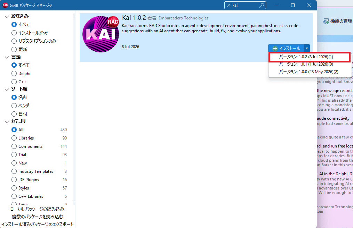
Task: Click the Embarcadero Technologies author text
Action: click(183, 18)
